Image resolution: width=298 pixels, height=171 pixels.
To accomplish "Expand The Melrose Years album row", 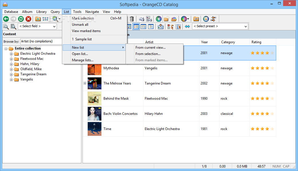I will pyautogui.click(x=85, y=83).
